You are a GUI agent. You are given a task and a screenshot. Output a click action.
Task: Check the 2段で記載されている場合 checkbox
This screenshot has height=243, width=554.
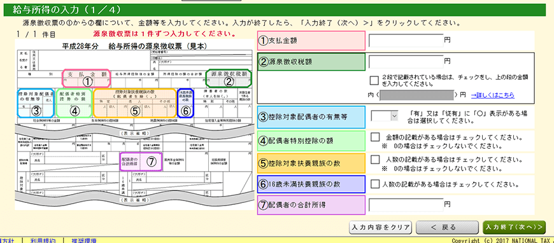pos(374,81)
